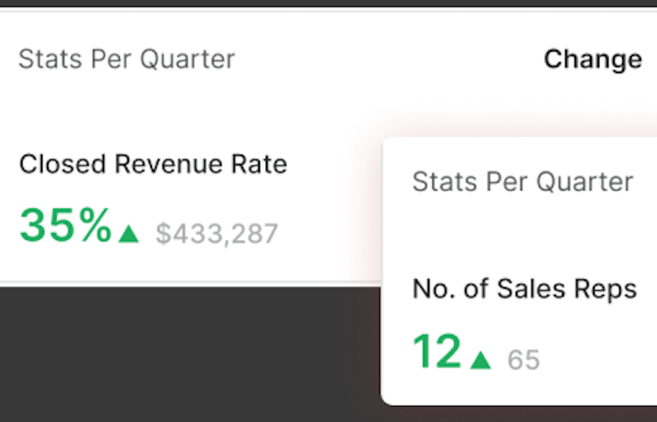The width and height of the screenshot is (657, 422).
Task: Click empty space between popup title and Sales Reps
Action: pyautogui.click(x=524, y=235)
